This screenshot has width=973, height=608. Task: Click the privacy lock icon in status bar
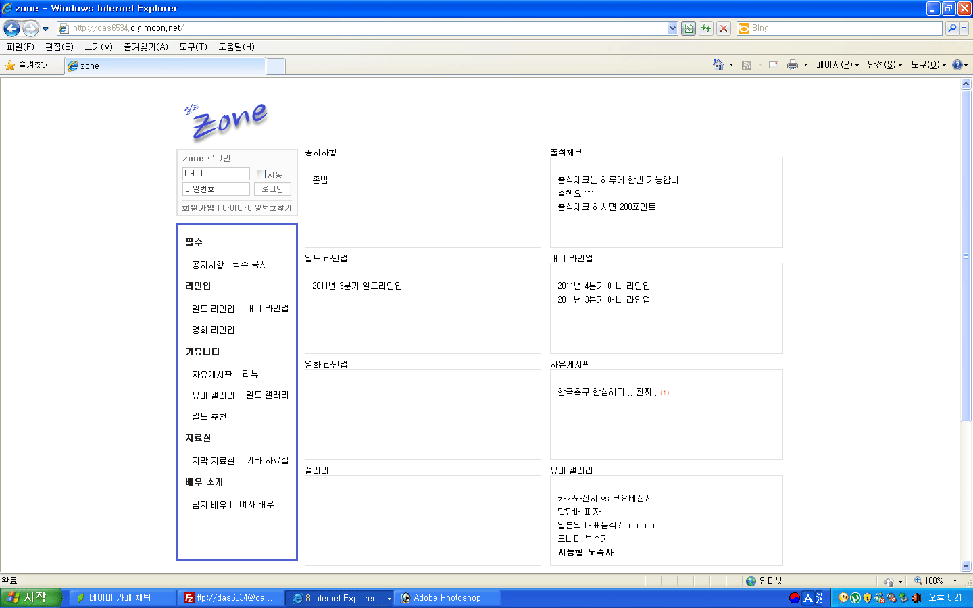point(889,582)
